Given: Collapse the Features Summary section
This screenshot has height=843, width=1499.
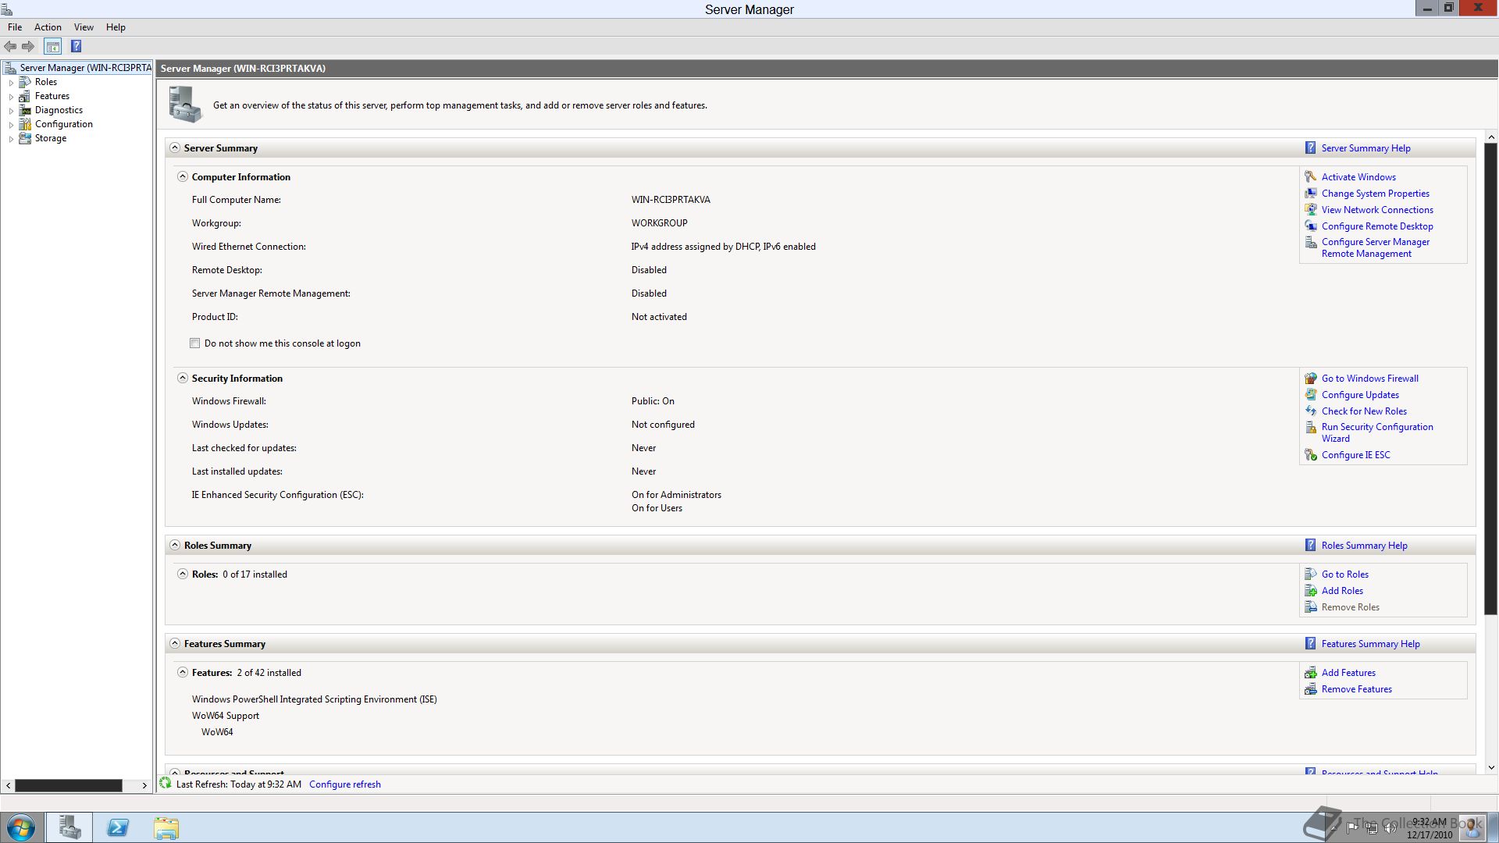Looking at the screenshot, I should [x=175, y=643].
